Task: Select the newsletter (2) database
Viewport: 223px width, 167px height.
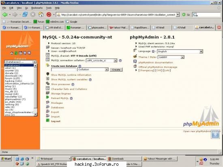Action: click(x=13, y=96)
